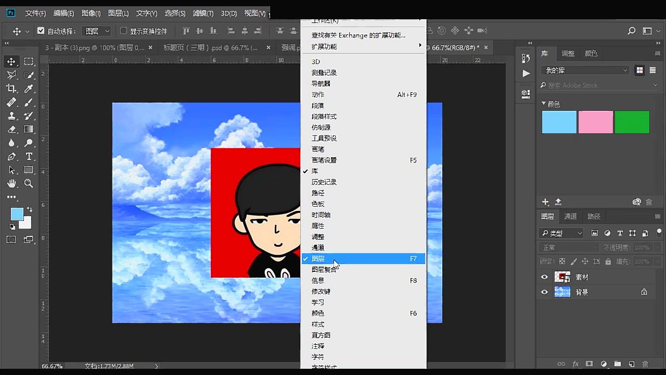Select the Eyedropper tool
This screenshot has width=666, height=375.
[29, 89]
